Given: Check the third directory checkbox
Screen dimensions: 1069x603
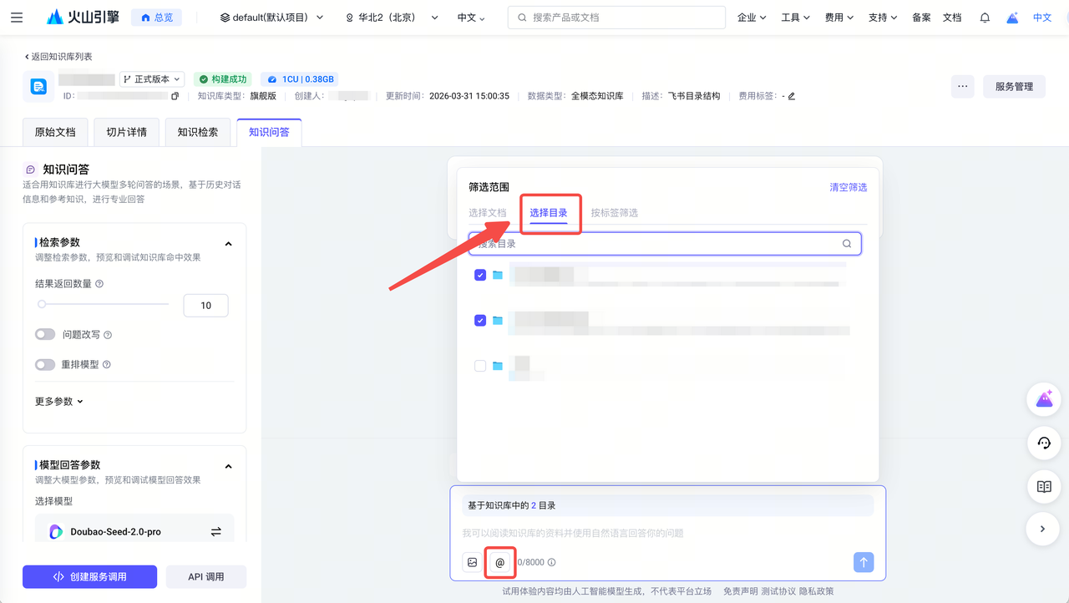Looking at the screenshot, I should click(480, 366).
